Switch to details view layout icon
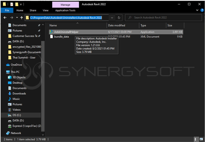Image resolution: width=205 pixels, height=142 pixels. (196, 139)
